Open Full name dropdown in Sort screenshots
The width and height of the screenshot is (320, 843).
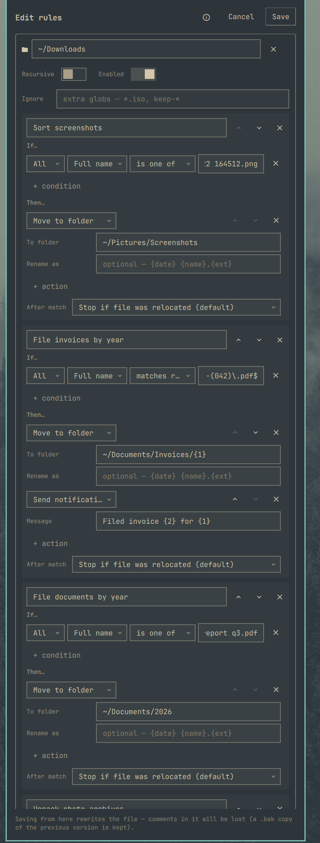[x=97, y=164]
